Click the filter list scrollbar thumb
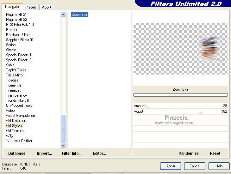231x174 pixels. [x=63, y=129]
